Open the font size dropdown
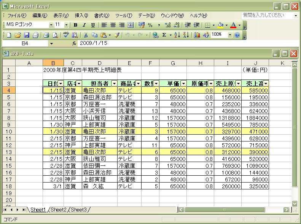The width and height of the screenshot is (301, 224). [66, 25]
